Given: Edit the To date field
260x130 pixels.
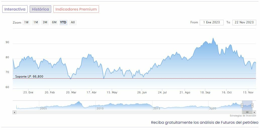Looking at the screenshot, I should pos(244,22).
